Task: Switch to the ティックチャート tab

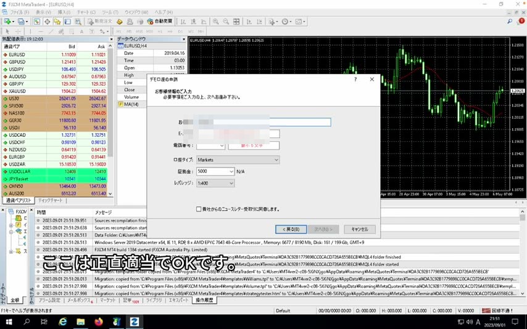Action: 50,200
